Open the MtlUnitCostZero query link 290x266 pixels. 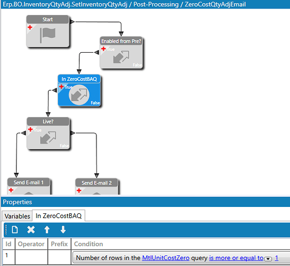click(166, 258)
